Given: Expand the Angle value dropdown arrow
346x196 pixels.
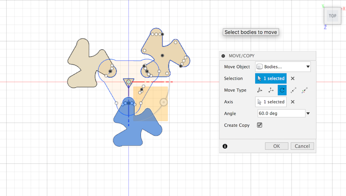Looking at the screenshot, I should tap(308, 113).
